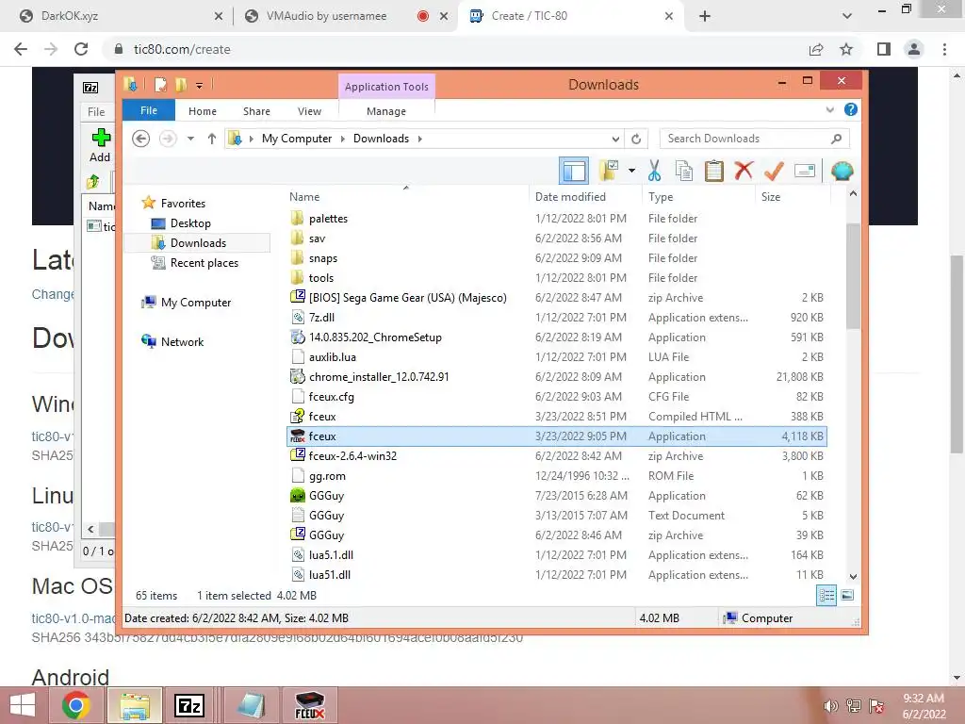Open the Share ribbon tab

coord(256,111)
